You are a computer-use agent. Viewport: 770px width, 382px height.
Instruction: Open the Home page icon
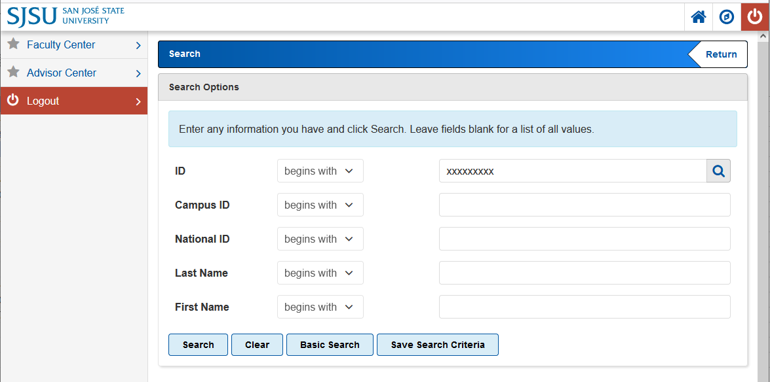pyautogui.click(x=698, y=16)
